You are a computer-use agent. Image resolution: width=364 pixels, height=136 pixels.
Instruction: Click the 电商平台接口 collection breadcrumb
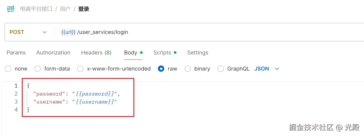[36, 9]
